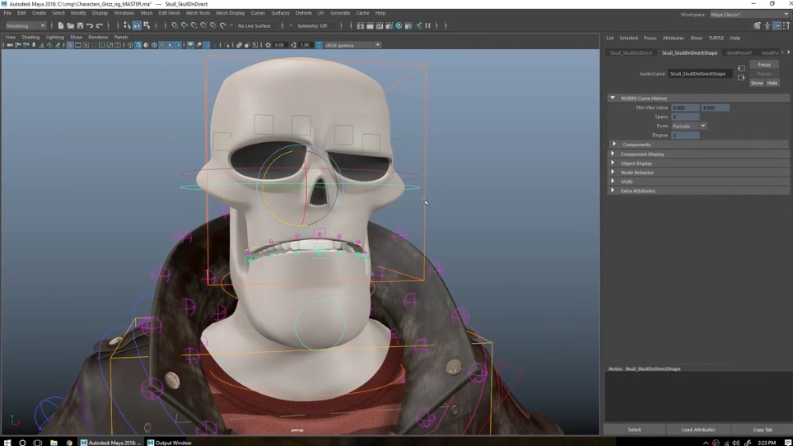Click the Select Camera panel icon
Image resolution: width=793 pixels, height=446 pixels.
point(10,45)
